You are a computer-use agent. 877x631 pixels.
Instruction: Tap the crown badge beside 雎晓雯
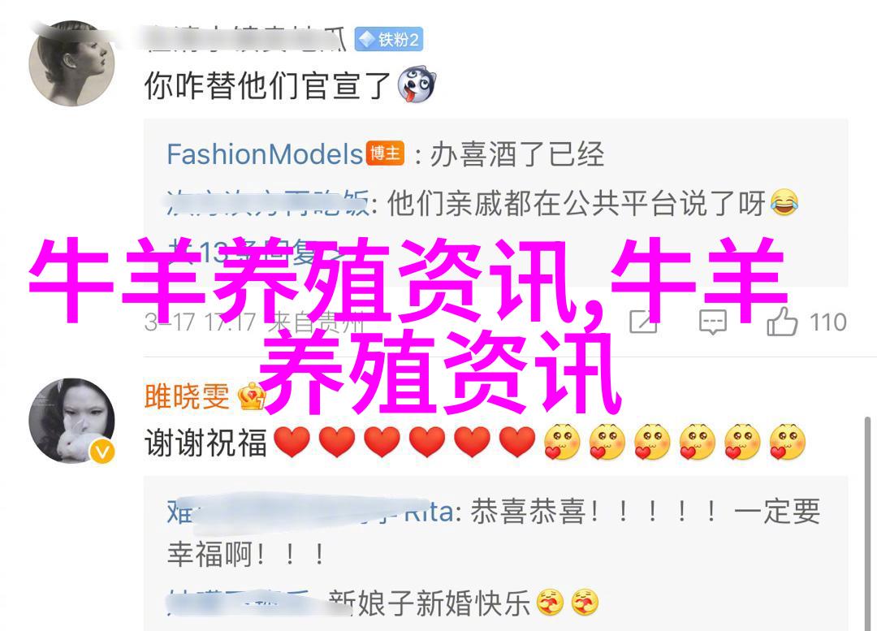tap(253, 396)
